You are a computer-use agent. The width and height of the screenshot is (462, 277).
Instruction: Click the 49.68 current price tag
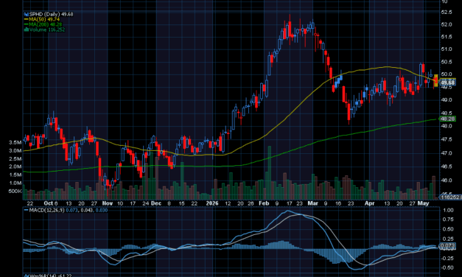pos(447,83)
